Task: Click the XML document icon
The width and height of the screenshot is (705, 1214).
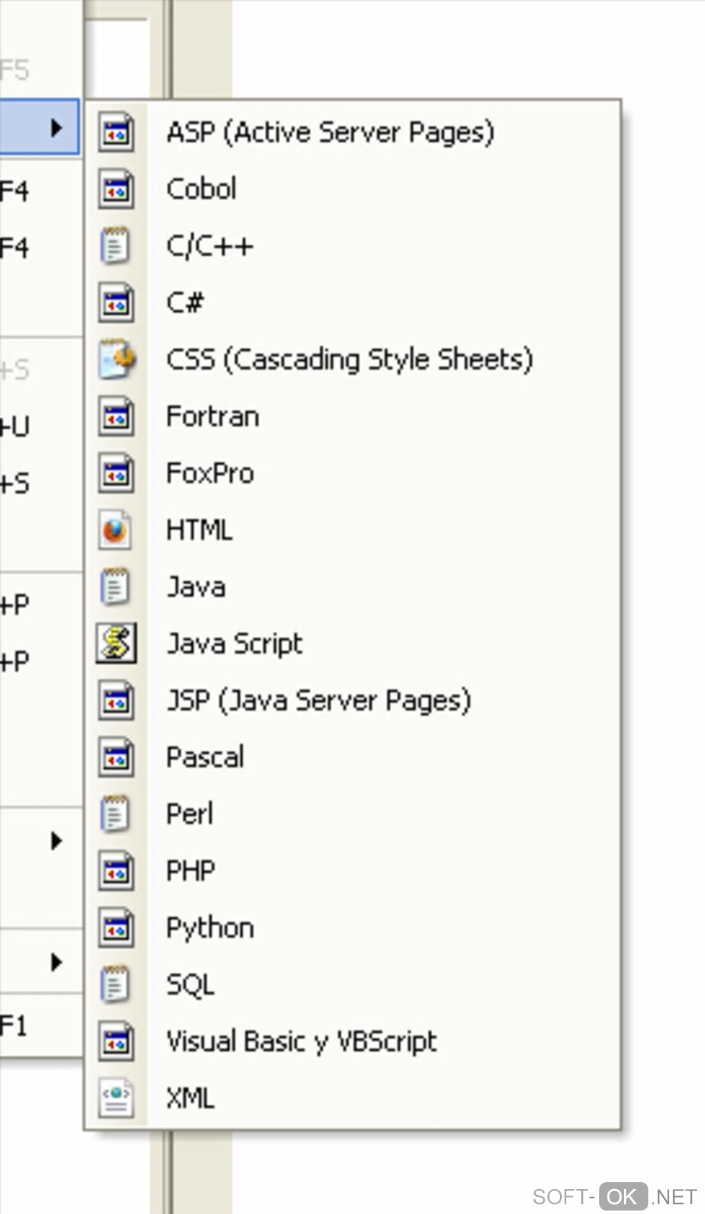Action: (x=115, y=1098)
